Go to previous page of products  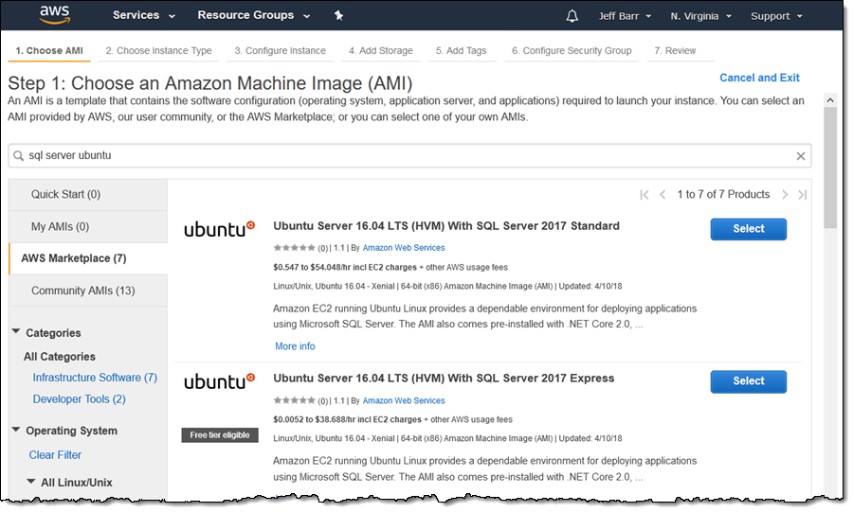pos(663,195)
